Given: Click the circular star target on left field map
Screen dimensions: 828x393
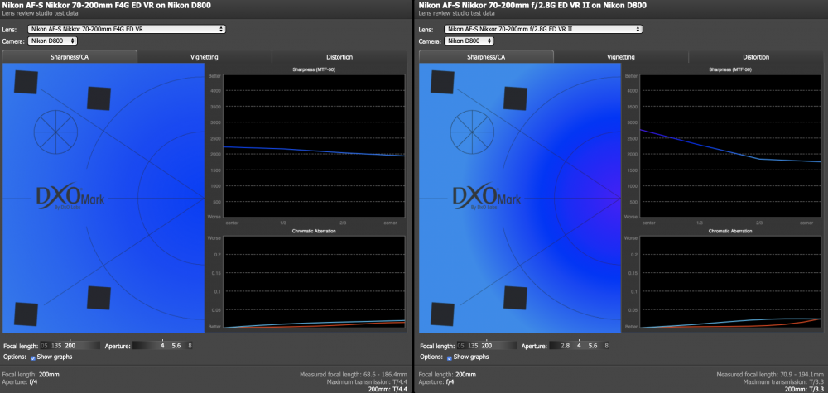Looking at the screenshot, I should pyautogui.click(x=56, y=132).
